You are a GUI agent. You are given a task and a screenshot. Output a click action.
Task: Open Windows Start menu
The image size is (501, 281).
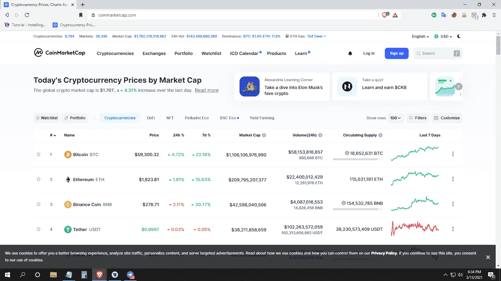pos(8,275)
